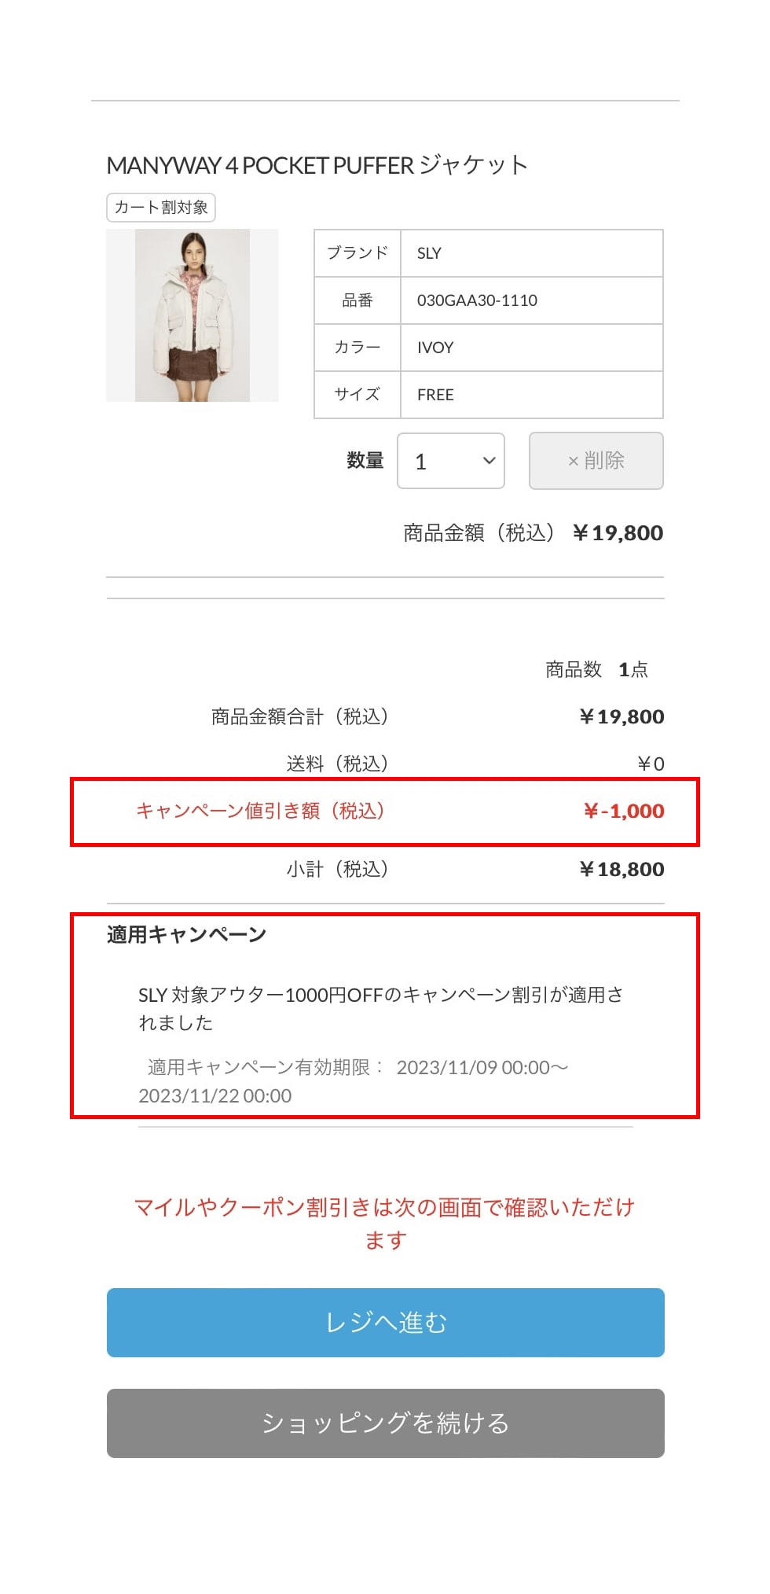Click the ¥-1,000 campaign discount amount
Image resolution: width=770 pixels, height=1594 pixels.
pyautogui.click(x=624, y=812)
